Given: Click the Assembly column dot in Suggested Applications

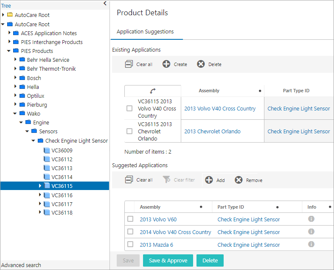Looking at the screenshot, I should click(x=201, y=207).
